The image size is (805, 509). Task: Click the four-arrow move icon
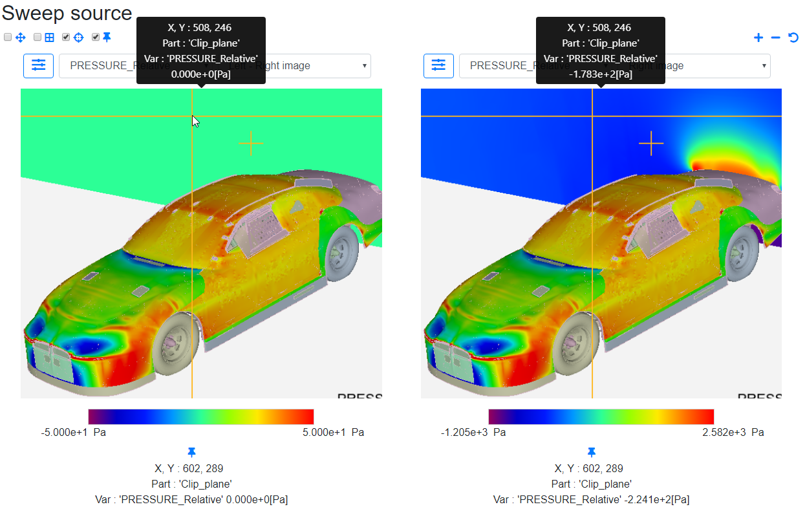[20, 38]
